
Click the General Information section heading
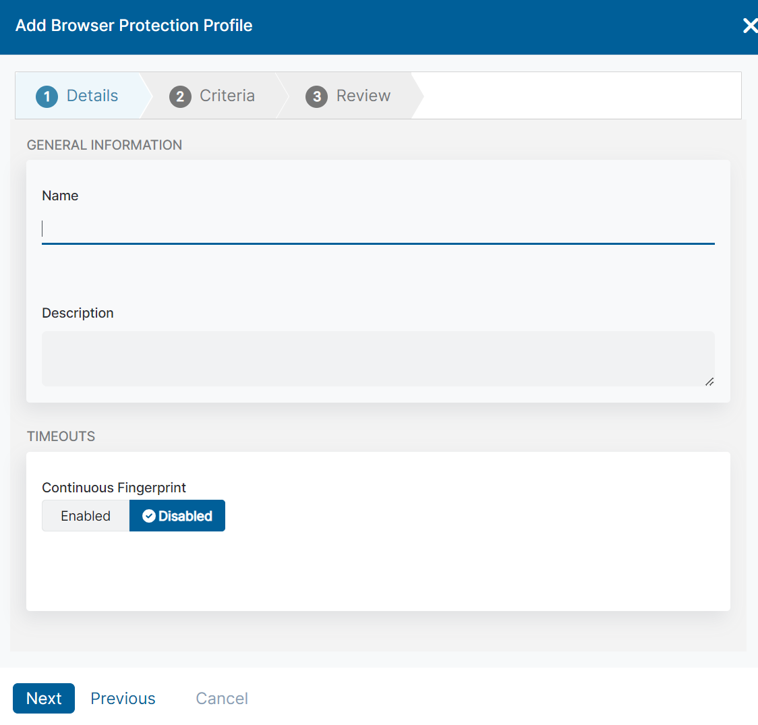pos(105,145)
